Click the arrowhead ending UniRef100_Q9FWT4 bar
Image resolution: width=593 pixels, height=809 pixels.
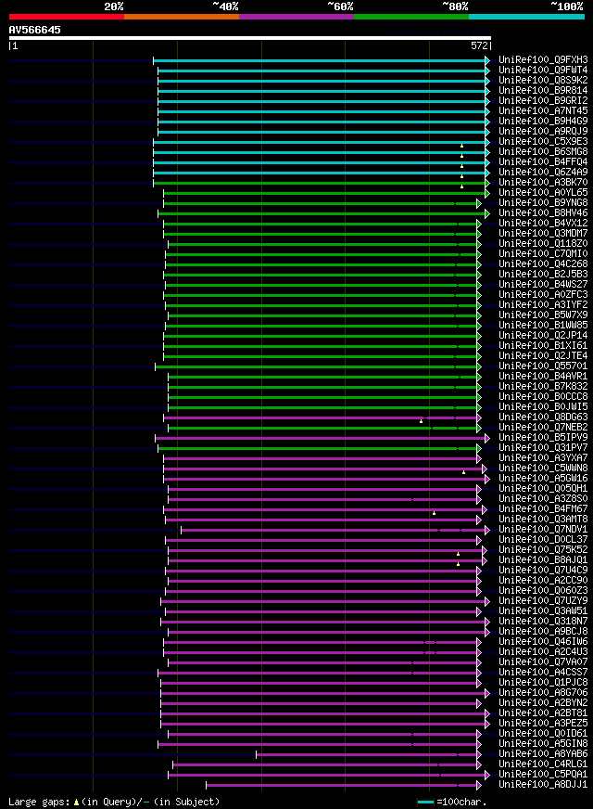[487, 71]
